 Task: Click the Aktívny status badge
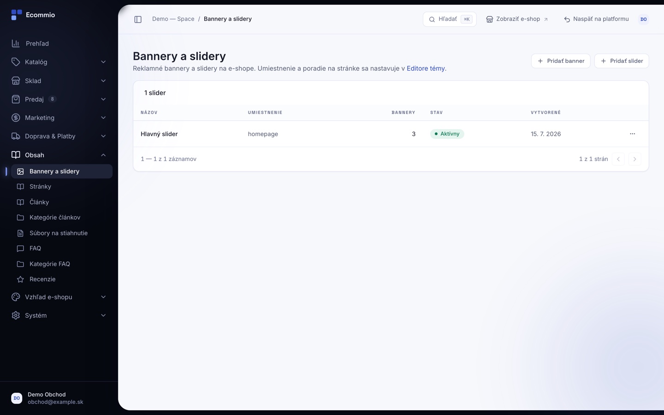click(x=447, y=134)
